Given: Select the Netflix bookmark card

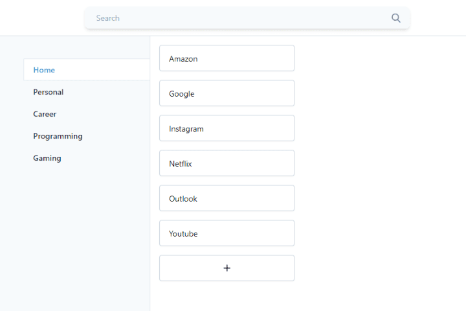Looking at the screenshot, I should click(x=227, y=163).
